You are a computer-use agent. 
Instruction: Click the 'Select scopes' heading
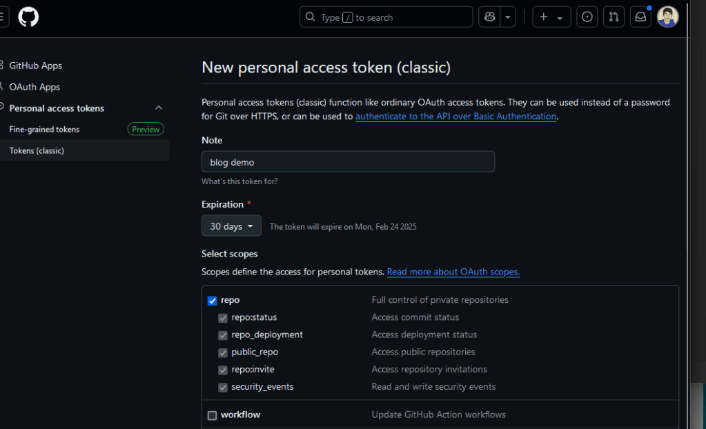click(x=230, y=254)
